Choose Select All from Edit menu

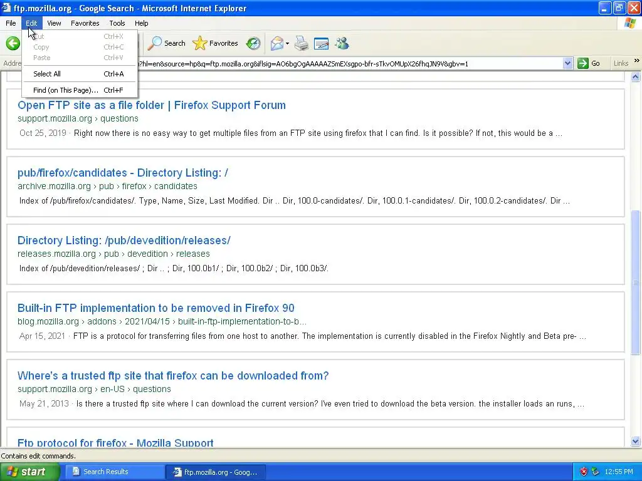(80, 74)
